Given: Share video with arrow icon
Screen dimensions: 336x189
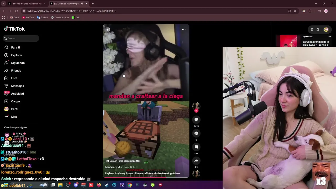Looking at the screenshot, I should (x=196, y=161).
